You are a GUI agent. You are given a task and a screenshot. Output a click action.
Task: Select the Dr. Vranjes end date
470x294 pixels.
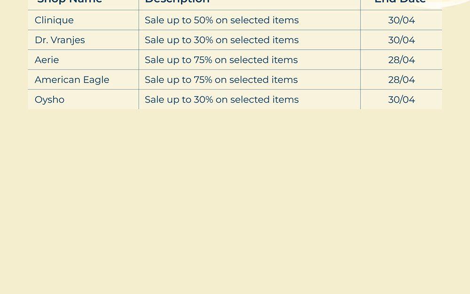(401, 40)
